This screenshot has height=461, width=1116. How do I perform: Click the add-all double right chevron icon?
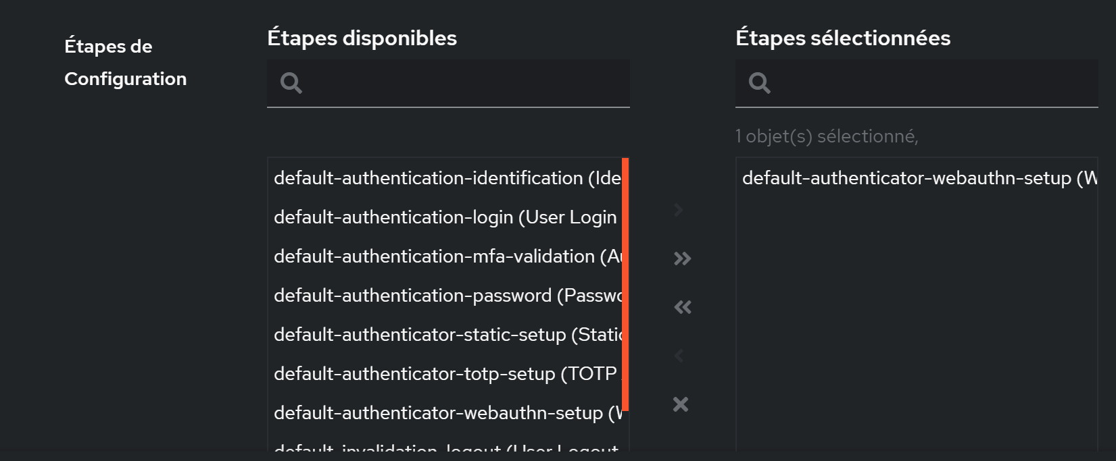(682, 259)
